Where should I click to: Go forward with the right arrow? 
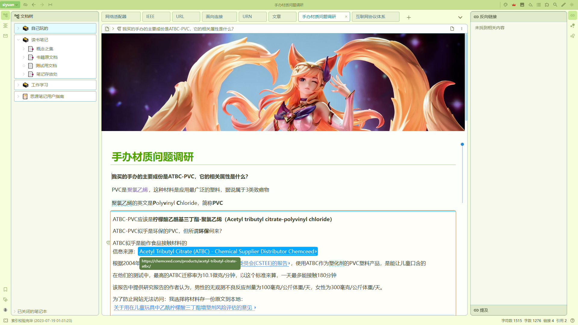tap(42, 5)
